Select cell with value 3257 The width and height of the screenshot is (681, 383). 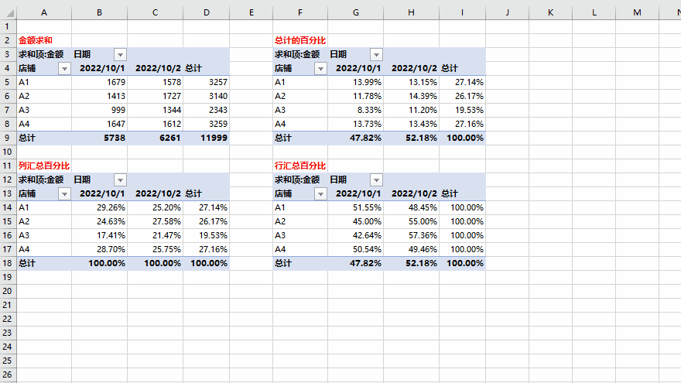point(207,82)
